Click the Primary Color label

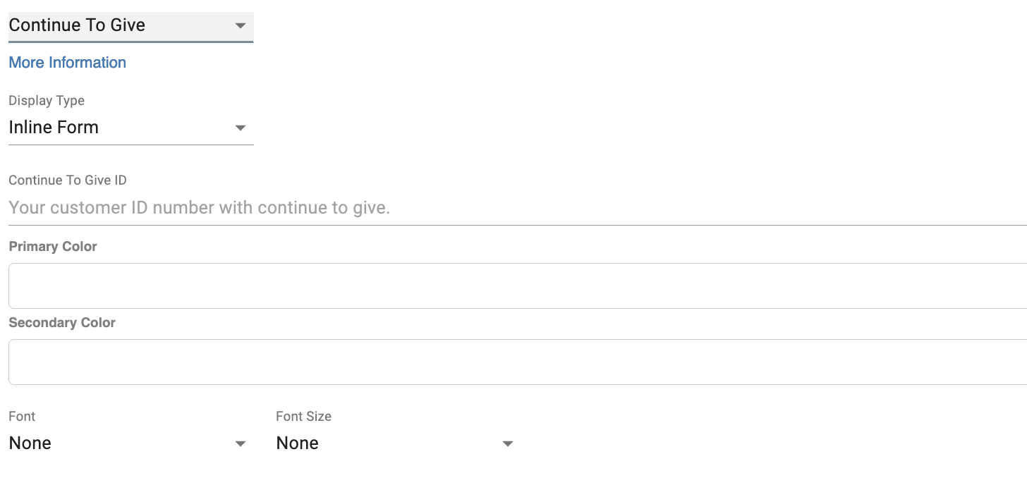click(x=53, y=247)
